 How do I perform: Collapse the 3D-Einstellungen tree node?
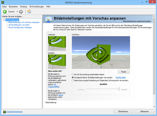click(x=4, y=20)
